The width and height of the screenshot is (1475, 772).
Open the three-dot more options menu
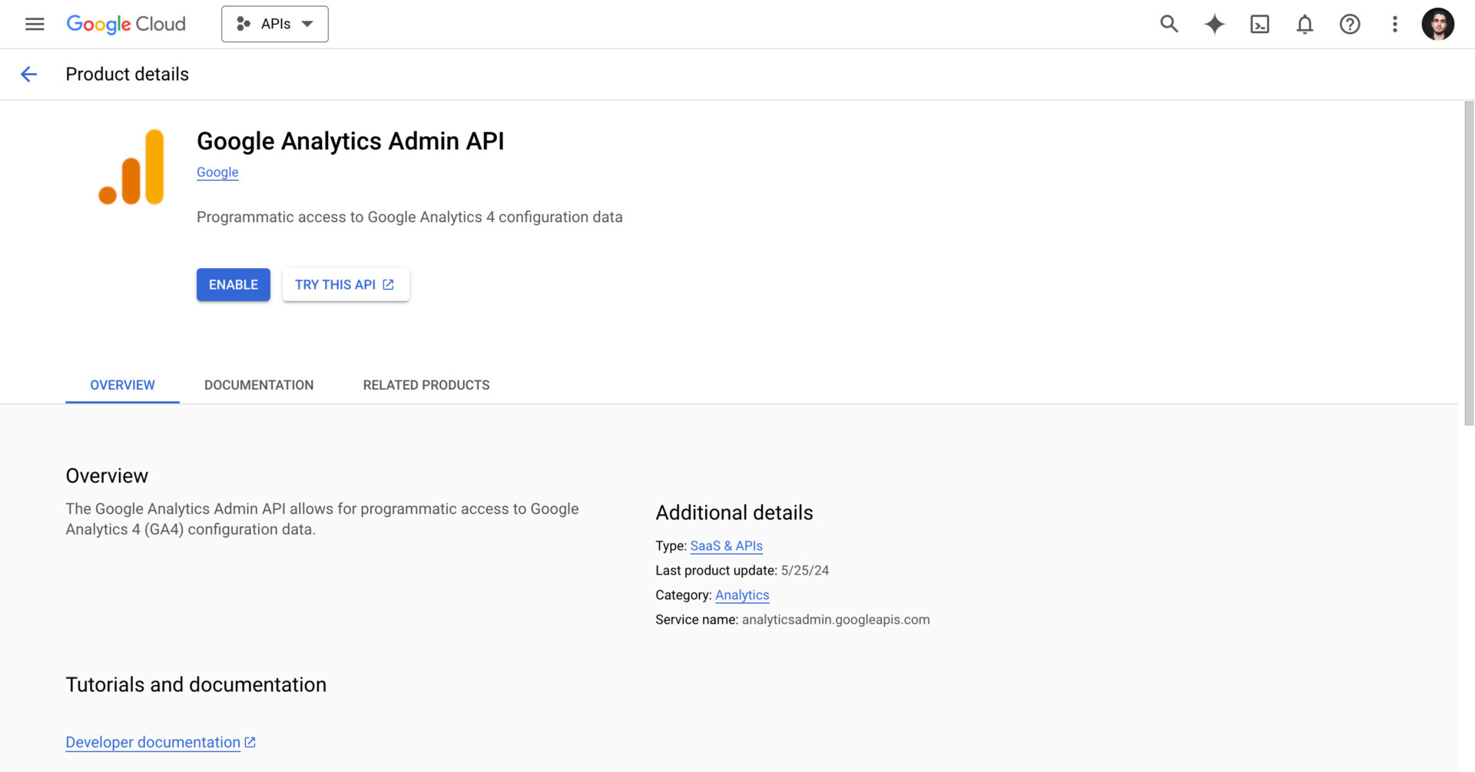tap(1394, 24)
